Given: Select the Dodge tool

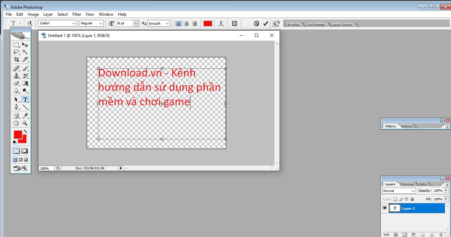Looking at the screenshot, I should pos(25,91).
